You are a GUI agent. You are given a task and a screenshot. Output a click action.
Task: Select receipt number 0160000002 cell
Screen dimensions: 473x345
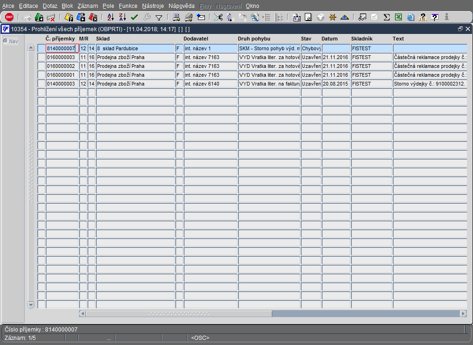pyautogui.click(x=62, y=66)
